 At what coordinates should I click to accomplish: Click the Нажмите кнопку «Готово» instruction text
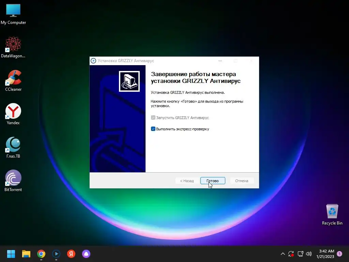point(197,104)
